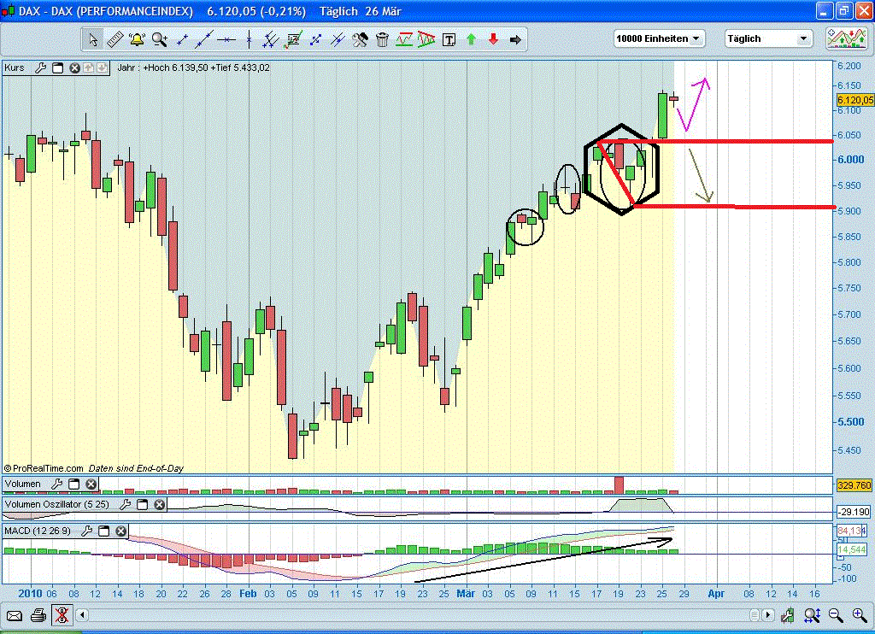The height and width of the screenshot is (634, 875).
Task: Select the text annotation tool
Action: (449, 39)
